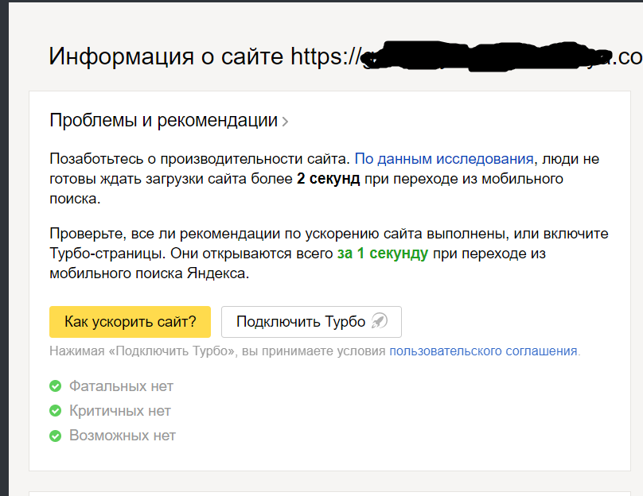Open the По данным исследования link
The height and width of the screenshot is (496, 643).
pyautogui.click(x=444, y=158)
